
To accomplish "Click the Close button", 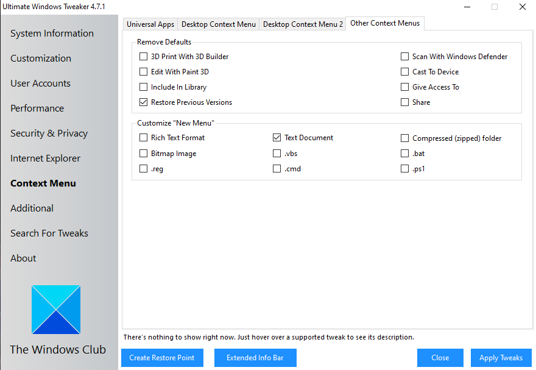I will click(x=440, y=358).
